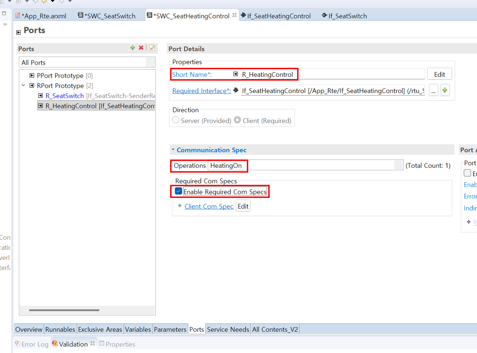
Task: Click the Client Com Spec link
Action: click(209, 206)
